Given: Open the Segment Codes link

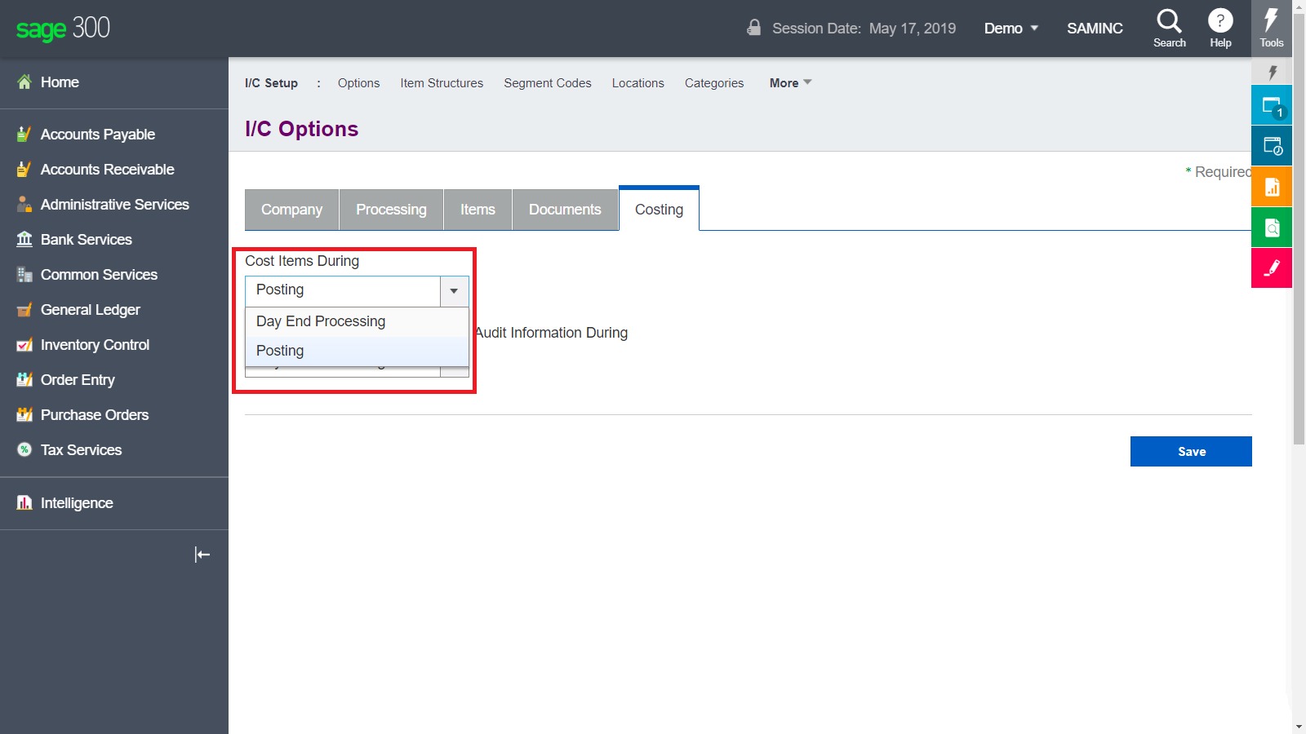Looking at the screenshot, I should 547,82.
